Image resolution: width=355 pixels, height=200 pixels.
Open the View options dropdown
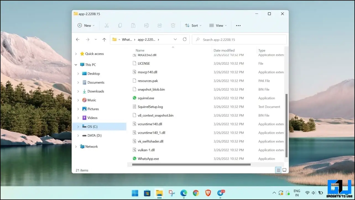pos(218,25)
